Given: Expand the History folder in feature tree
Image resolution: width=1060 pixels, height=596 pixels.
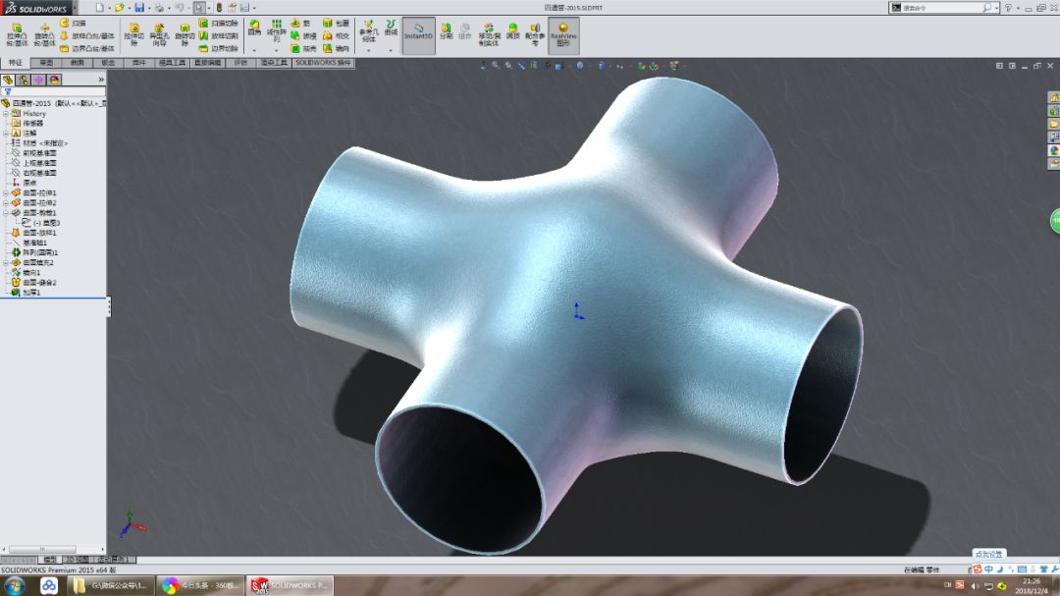Looking at the screenshot, I should (7, 112).
